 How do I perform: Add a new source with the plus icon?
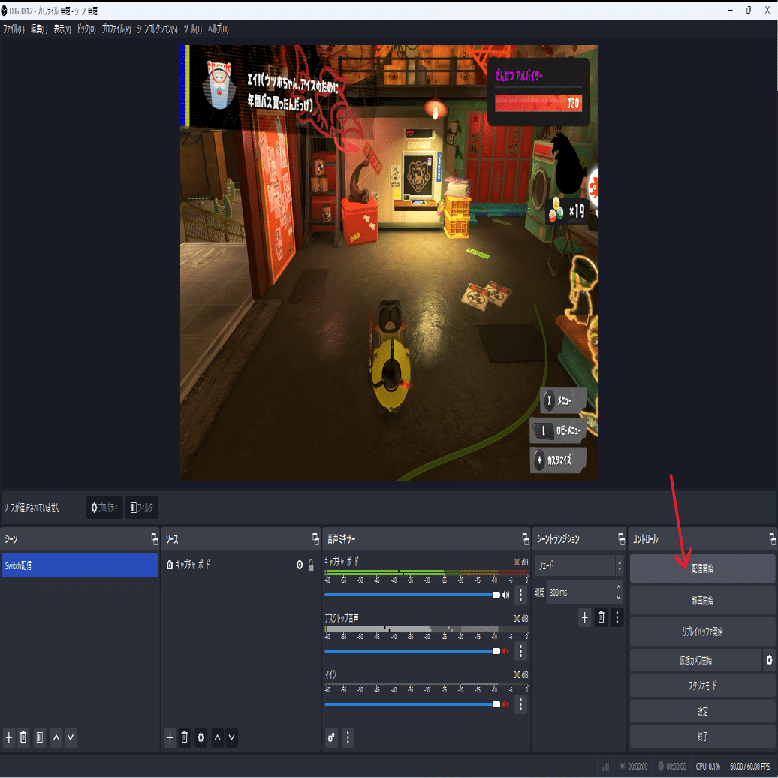(x=170, y=737)
